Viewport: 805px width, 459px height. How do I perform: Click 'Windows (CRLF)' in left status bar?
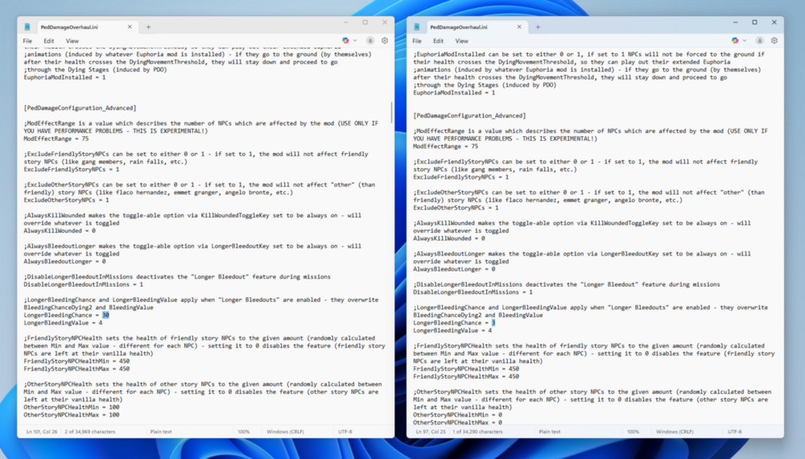pyautogui.click(x=285, y=432)
